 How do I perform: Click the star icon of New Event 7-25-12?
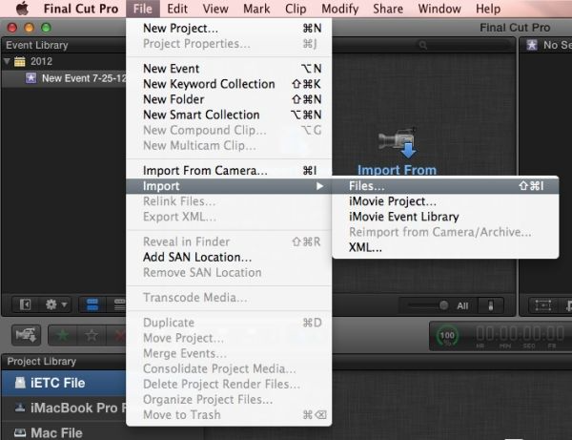31,77
